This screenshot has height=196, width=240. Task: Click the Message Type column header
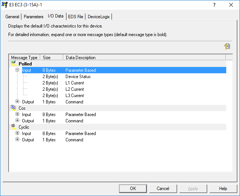[25, 58]
